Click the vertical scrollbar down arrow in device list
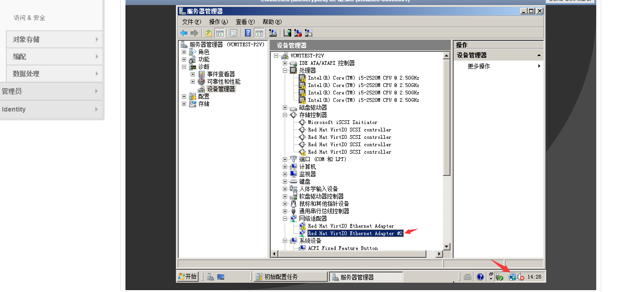 pos(447,247)
